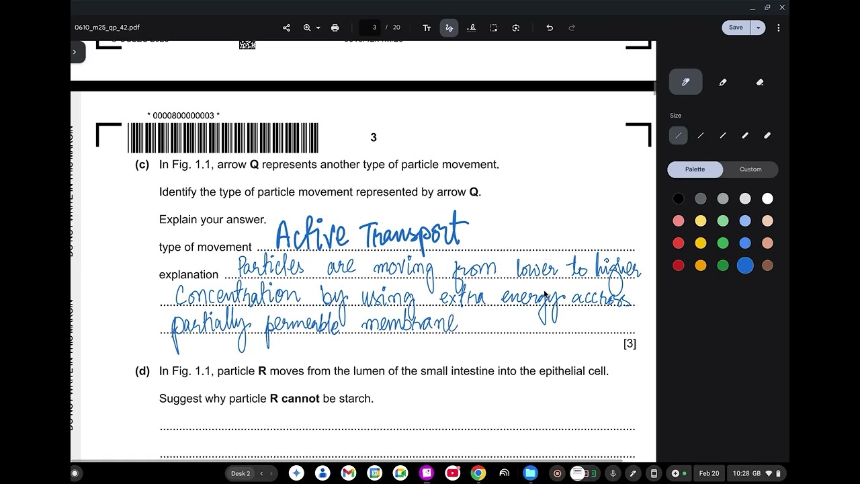Screen dimensions: 860x484
Task: Edit the current page number field
Action: tap(370, 28)
